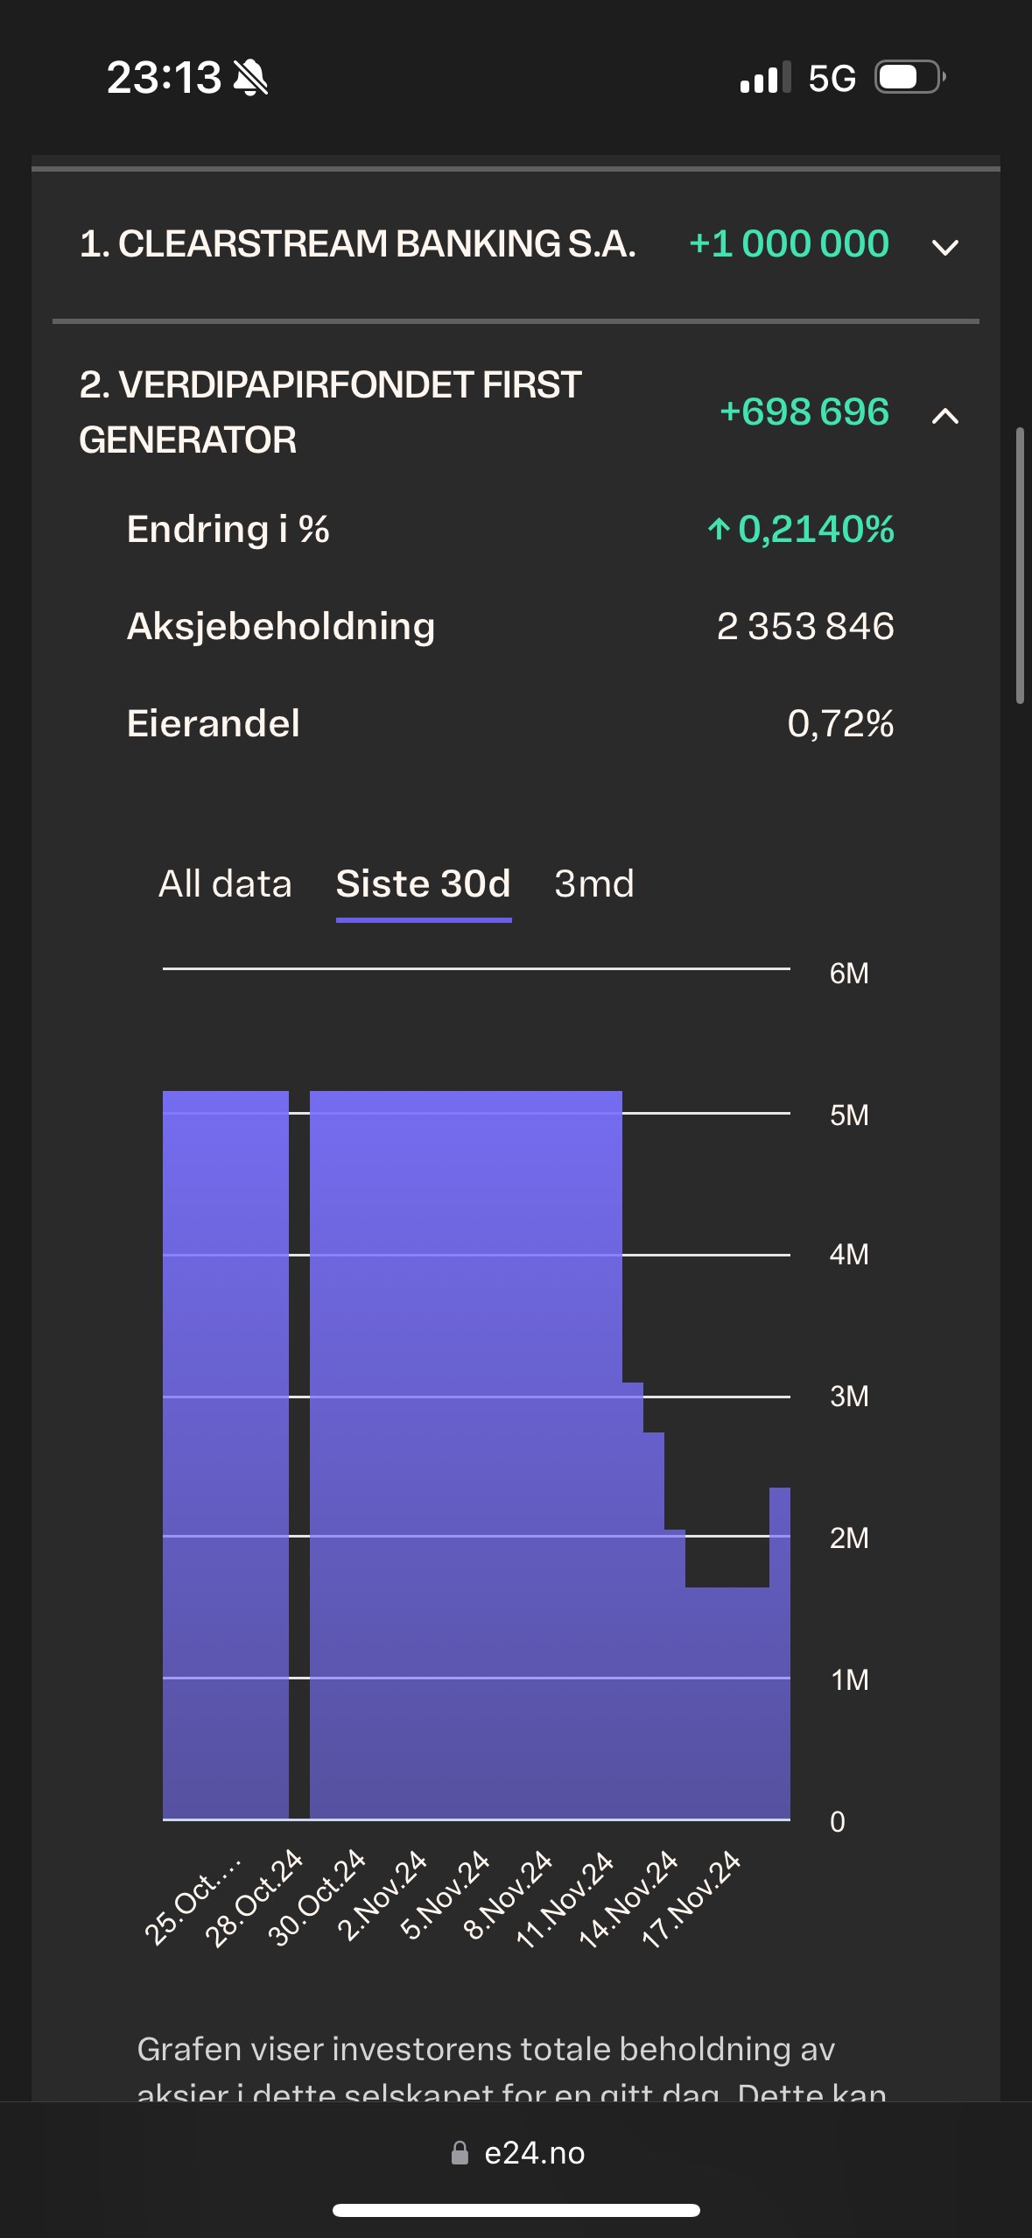This screenshot has width=1032, height=2238.
Task: Tap the cellular signal bars icon
Action: pyautogui.click(x=765, y=77)
